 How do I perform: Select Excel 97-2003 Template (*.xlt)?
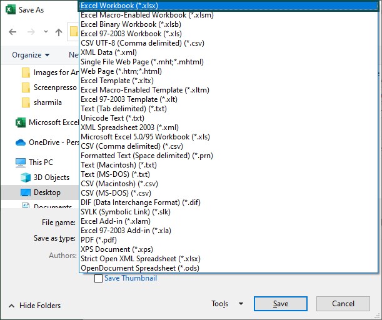click(x=228, y=99)
